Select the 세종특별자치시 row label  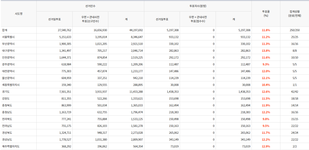click(11, 85)
